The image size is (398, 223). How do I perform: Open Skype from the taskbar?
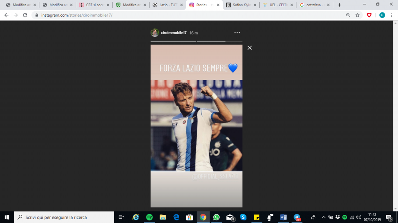click(244, 217)
